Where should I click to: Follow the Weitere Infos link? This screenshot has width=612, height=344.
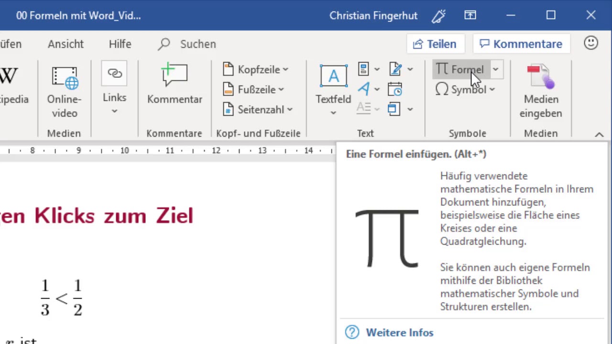(x=399, y=333)
